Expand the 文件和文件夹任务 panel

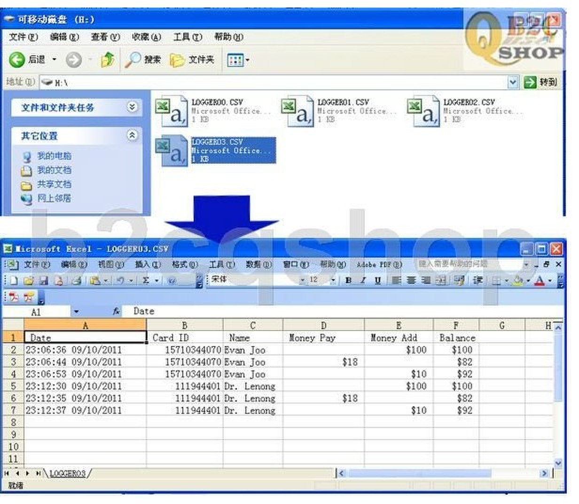tap(133, 107)
